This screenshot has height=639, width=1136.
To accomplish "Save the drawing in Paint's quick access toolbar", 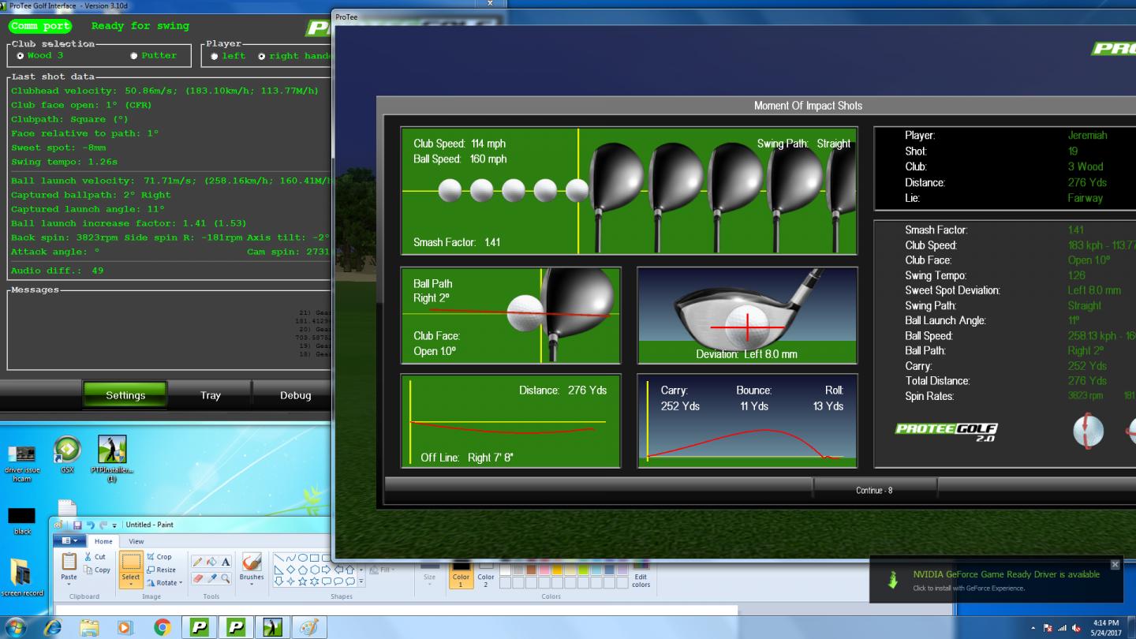I will click(77, 525).
